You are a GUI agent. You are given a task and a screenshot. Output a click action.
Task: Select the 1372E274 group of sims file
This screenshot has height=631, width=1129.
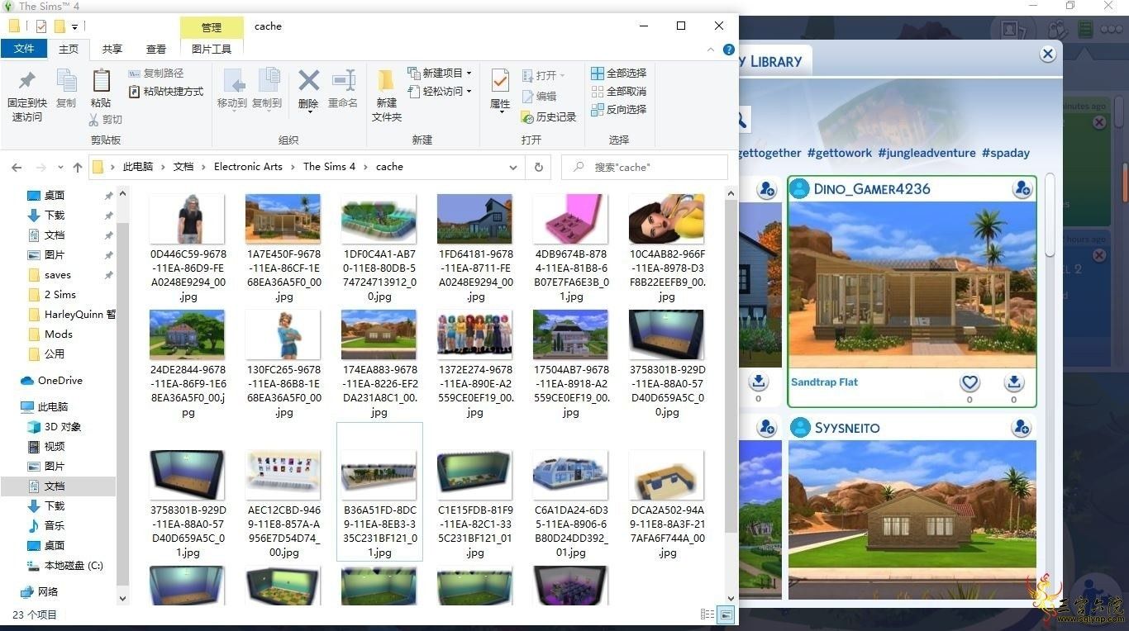475,363
